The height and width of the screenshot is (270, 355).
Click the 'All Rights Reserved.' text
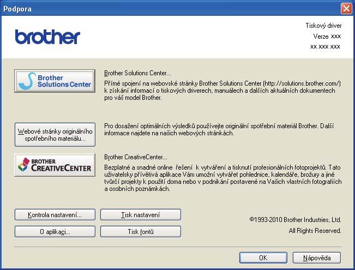click(x=315, y=231)
